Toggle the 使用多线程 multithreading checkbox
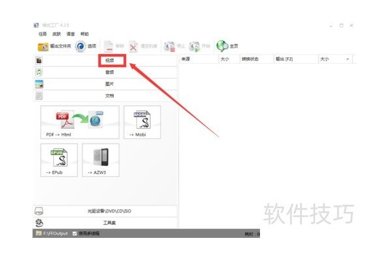Image resolution: width=390 pixels, height=260 pixels. 74,233
